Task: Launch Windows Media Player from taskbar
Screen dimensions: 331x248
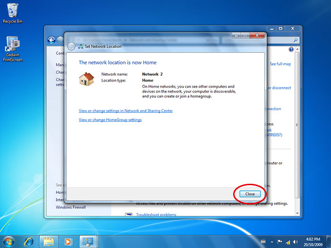Action: click(68, 242)
